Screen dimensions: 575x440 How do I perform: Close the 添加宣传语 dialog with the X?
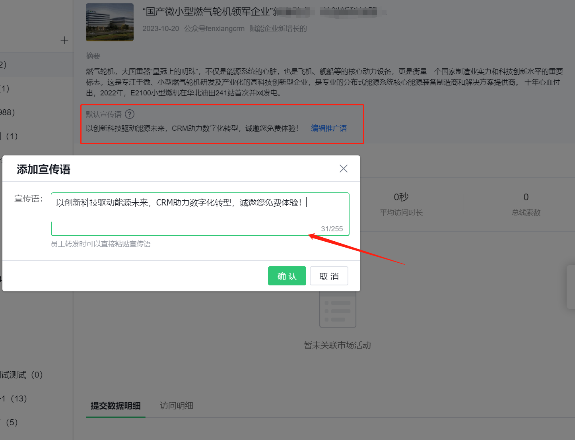click(x=343, y=169)
